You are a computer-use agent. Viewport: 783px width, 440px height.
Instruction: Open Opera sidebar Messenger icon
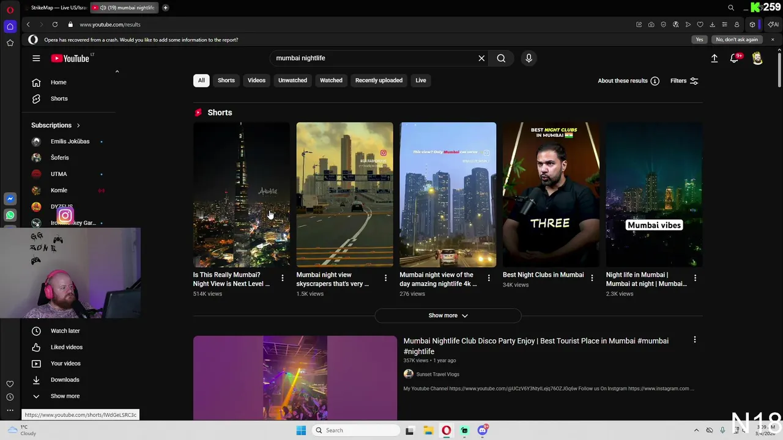(10, 199)
